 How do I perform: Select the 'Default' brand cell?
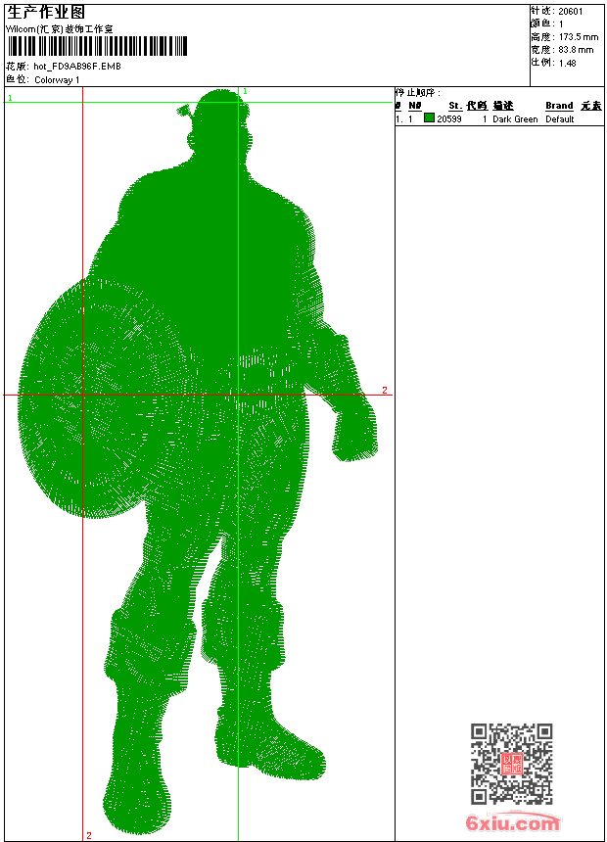[560, 119]
